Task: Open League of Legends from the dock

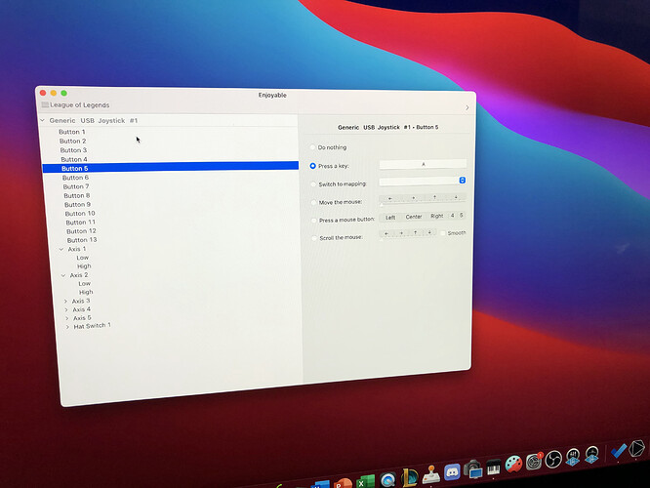Action: 410,477
